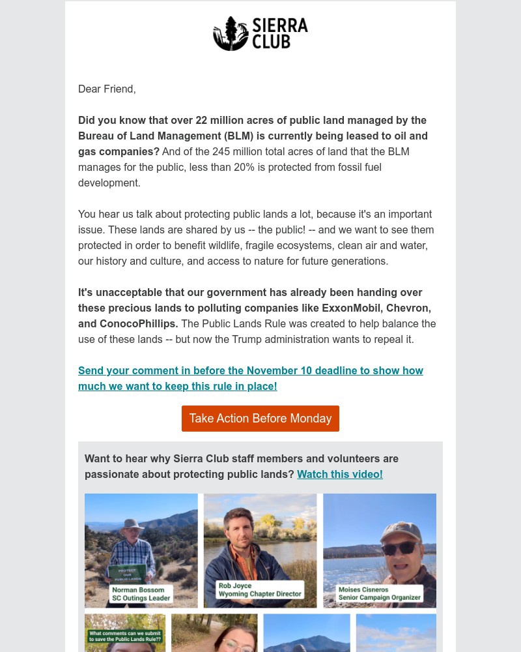
Task: Open Moises Cisneros Senior Campaign Organizer thumbnail
Action: [x=380, y=550]
